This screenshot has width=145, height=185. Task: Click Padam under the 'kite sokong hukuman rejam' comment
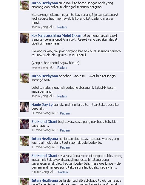pos(62,27)
